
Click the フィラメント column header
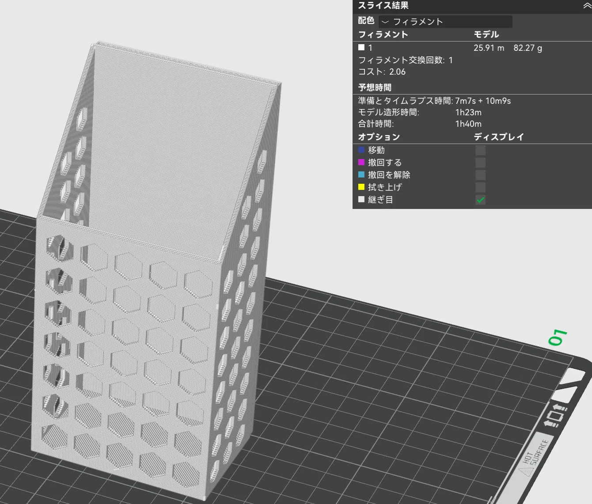click(x=383, y=34)
